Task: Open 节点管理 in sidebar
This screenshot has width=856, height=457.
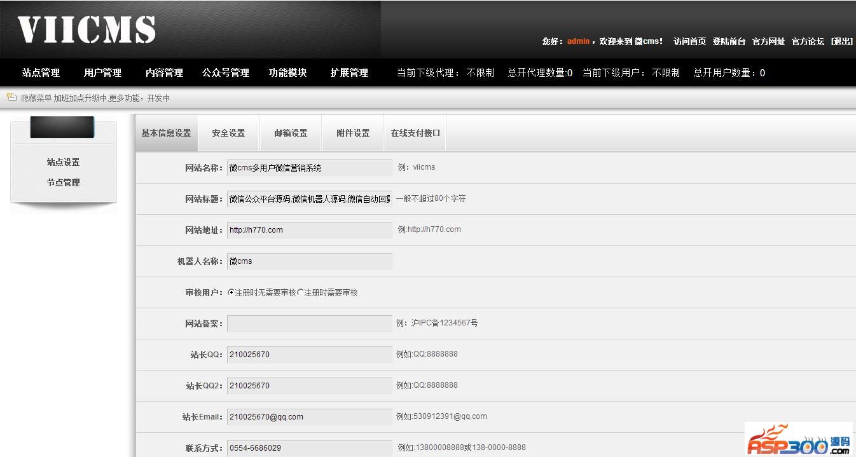Action: point(63,182)
